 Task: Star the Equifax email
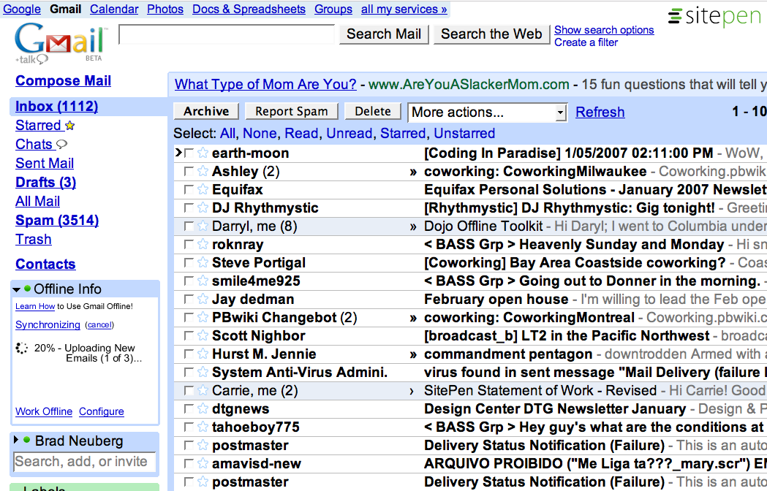[203, 189]
